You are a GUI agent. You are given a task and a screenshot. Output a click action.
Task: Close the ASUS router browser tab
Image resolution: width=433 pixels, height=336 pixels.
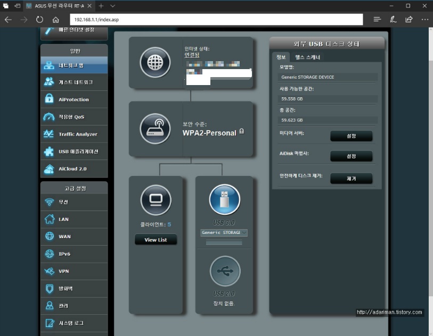point(89,6)
